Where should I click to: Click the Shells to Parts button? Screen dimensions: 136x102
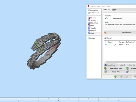(114, 72)
